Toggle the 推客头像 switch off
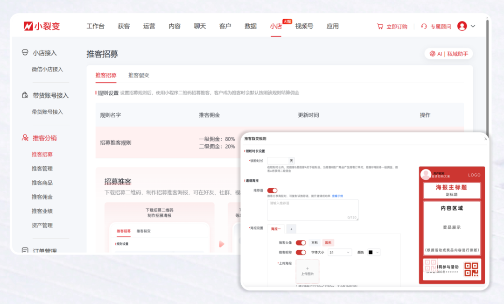The width and height of the screenshot is (504, 304). pos(300,242)
